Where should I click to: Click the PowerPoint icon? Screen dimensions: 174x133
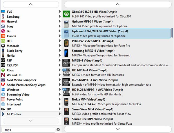click(3, 99)
